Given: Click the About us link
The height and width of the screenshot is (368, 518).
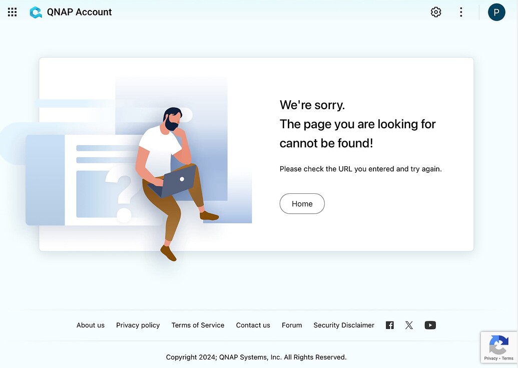Looking at the screenshot, I should (90, 325).
